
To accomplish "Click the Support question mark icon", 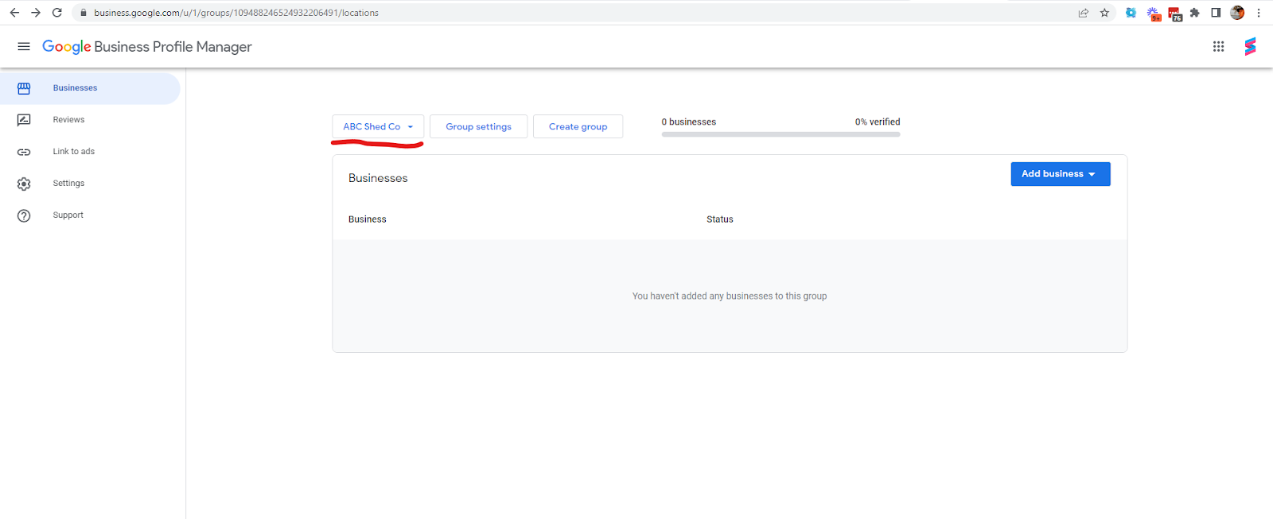I will click(24, 215).
